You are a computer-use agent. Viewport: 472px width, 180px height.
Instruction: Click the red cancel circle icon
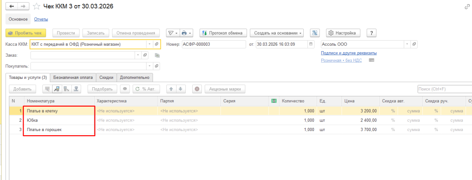(x=197, y=89)
